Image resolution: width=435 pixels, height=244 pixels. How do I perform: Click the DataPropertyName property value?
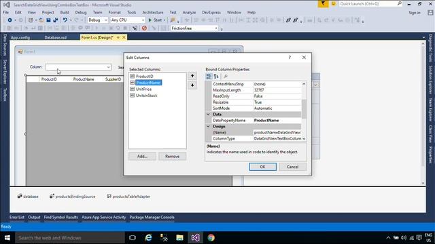pyautogui.click(x=277, y=121)
